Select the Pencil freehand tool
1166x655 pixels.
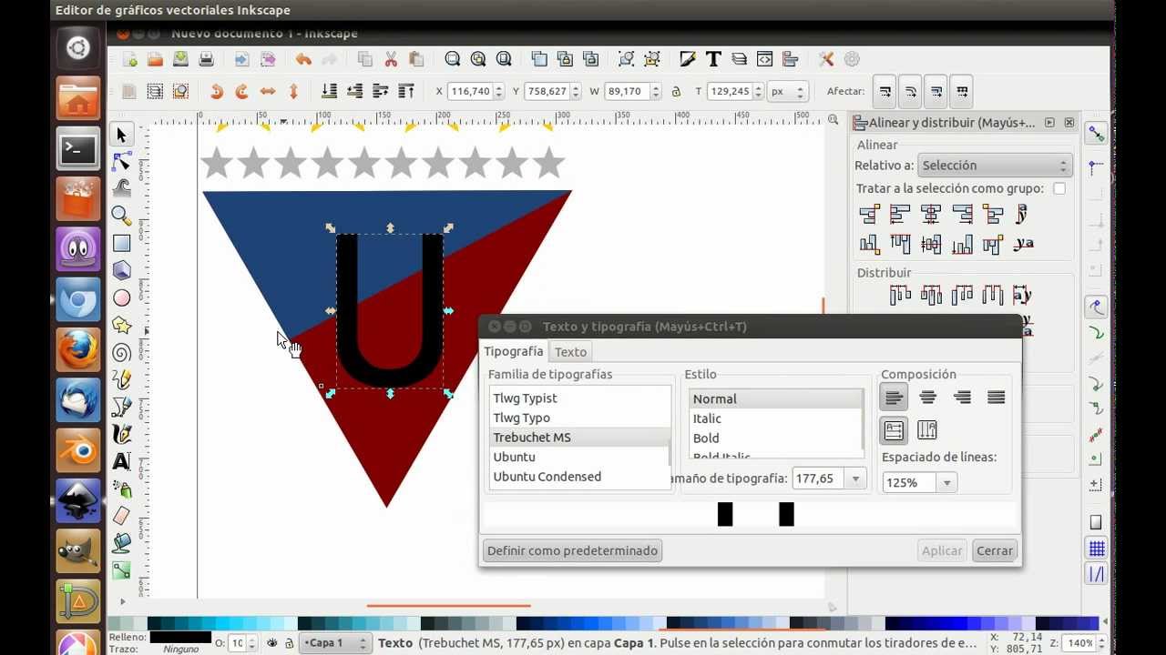(121, 379)
